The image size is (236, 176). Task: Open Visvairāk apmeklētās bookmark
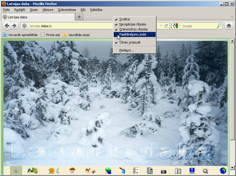click(x=20, y=35)
